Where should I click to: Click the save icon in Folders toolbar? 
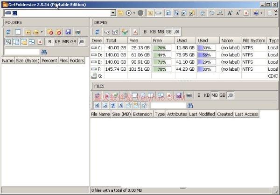68,32
